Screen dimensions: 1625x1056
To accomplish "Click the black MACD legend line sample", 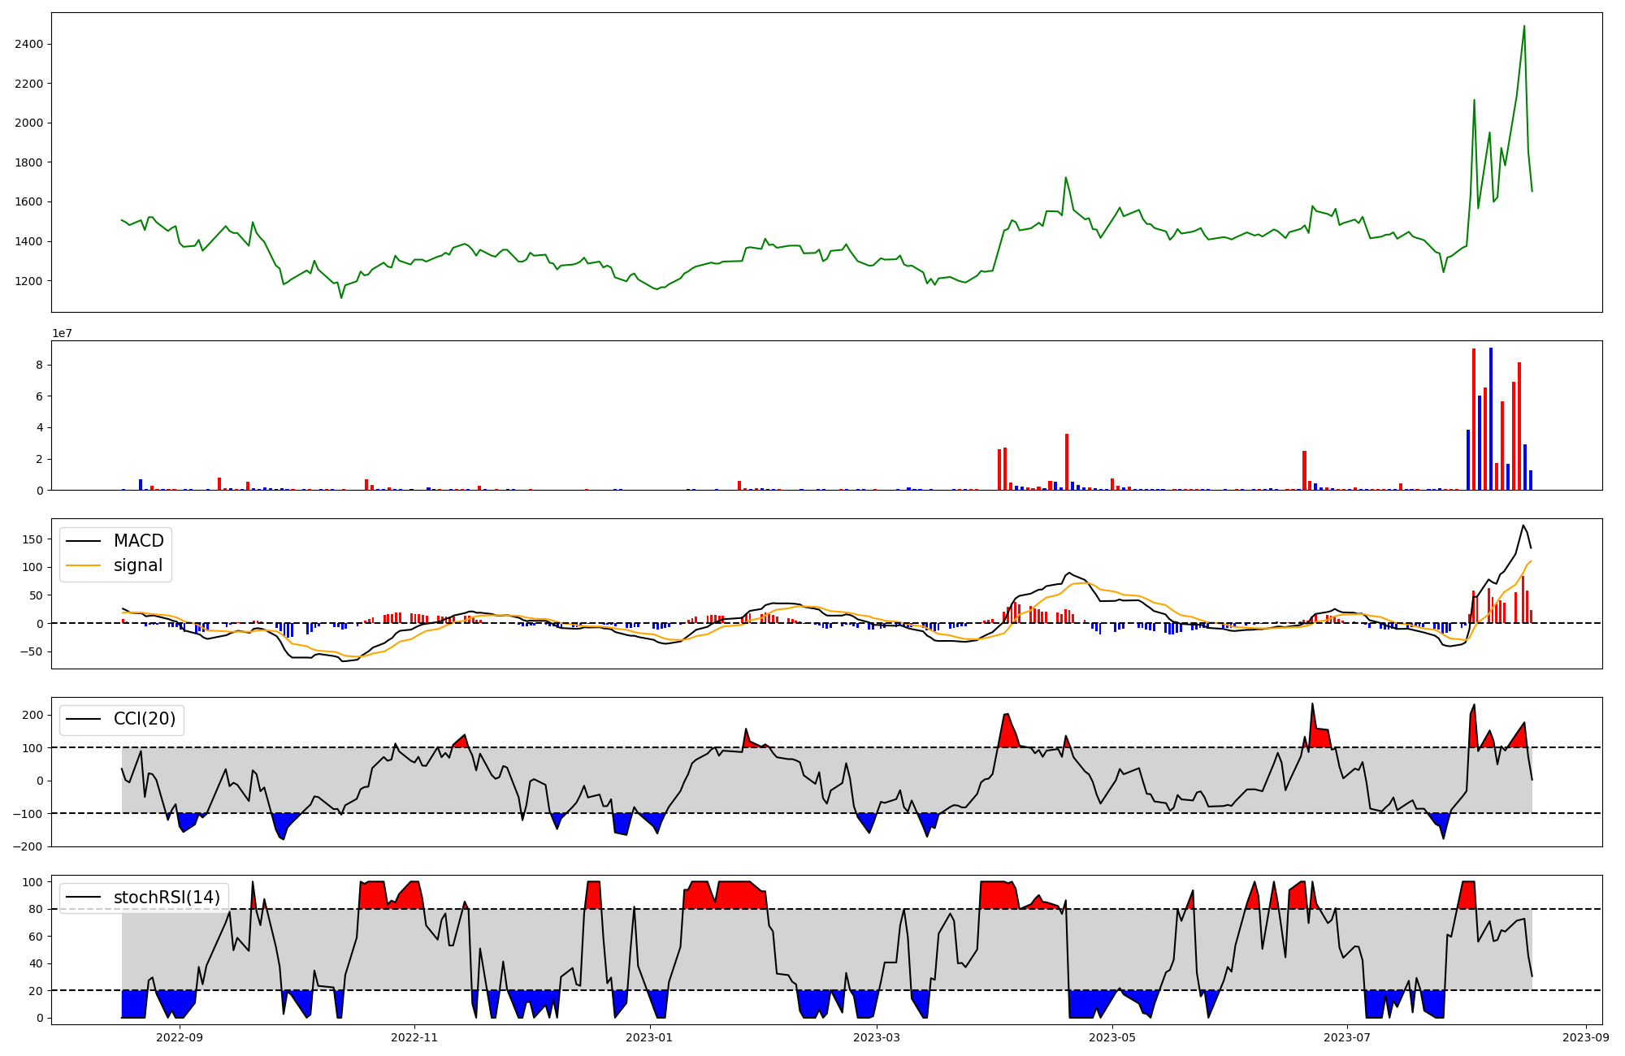I will click(x=83, y=541).
